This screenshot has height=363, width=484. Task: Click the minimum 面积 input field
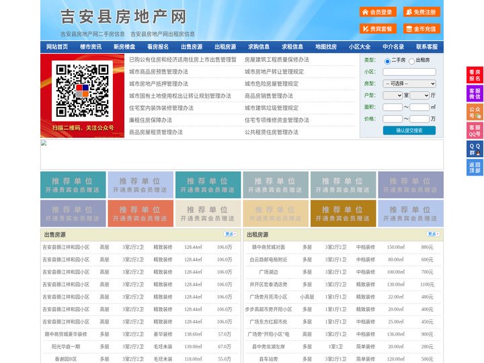coord(393,107)
